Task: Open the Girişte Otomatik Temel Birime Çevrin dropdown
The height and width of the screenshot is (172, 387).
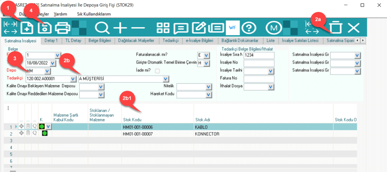Action: [206, 63]
